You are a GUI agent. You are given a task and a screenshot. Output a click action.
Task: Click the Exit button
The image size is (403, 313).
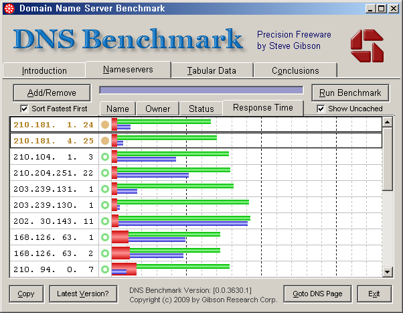coord(374,294)
